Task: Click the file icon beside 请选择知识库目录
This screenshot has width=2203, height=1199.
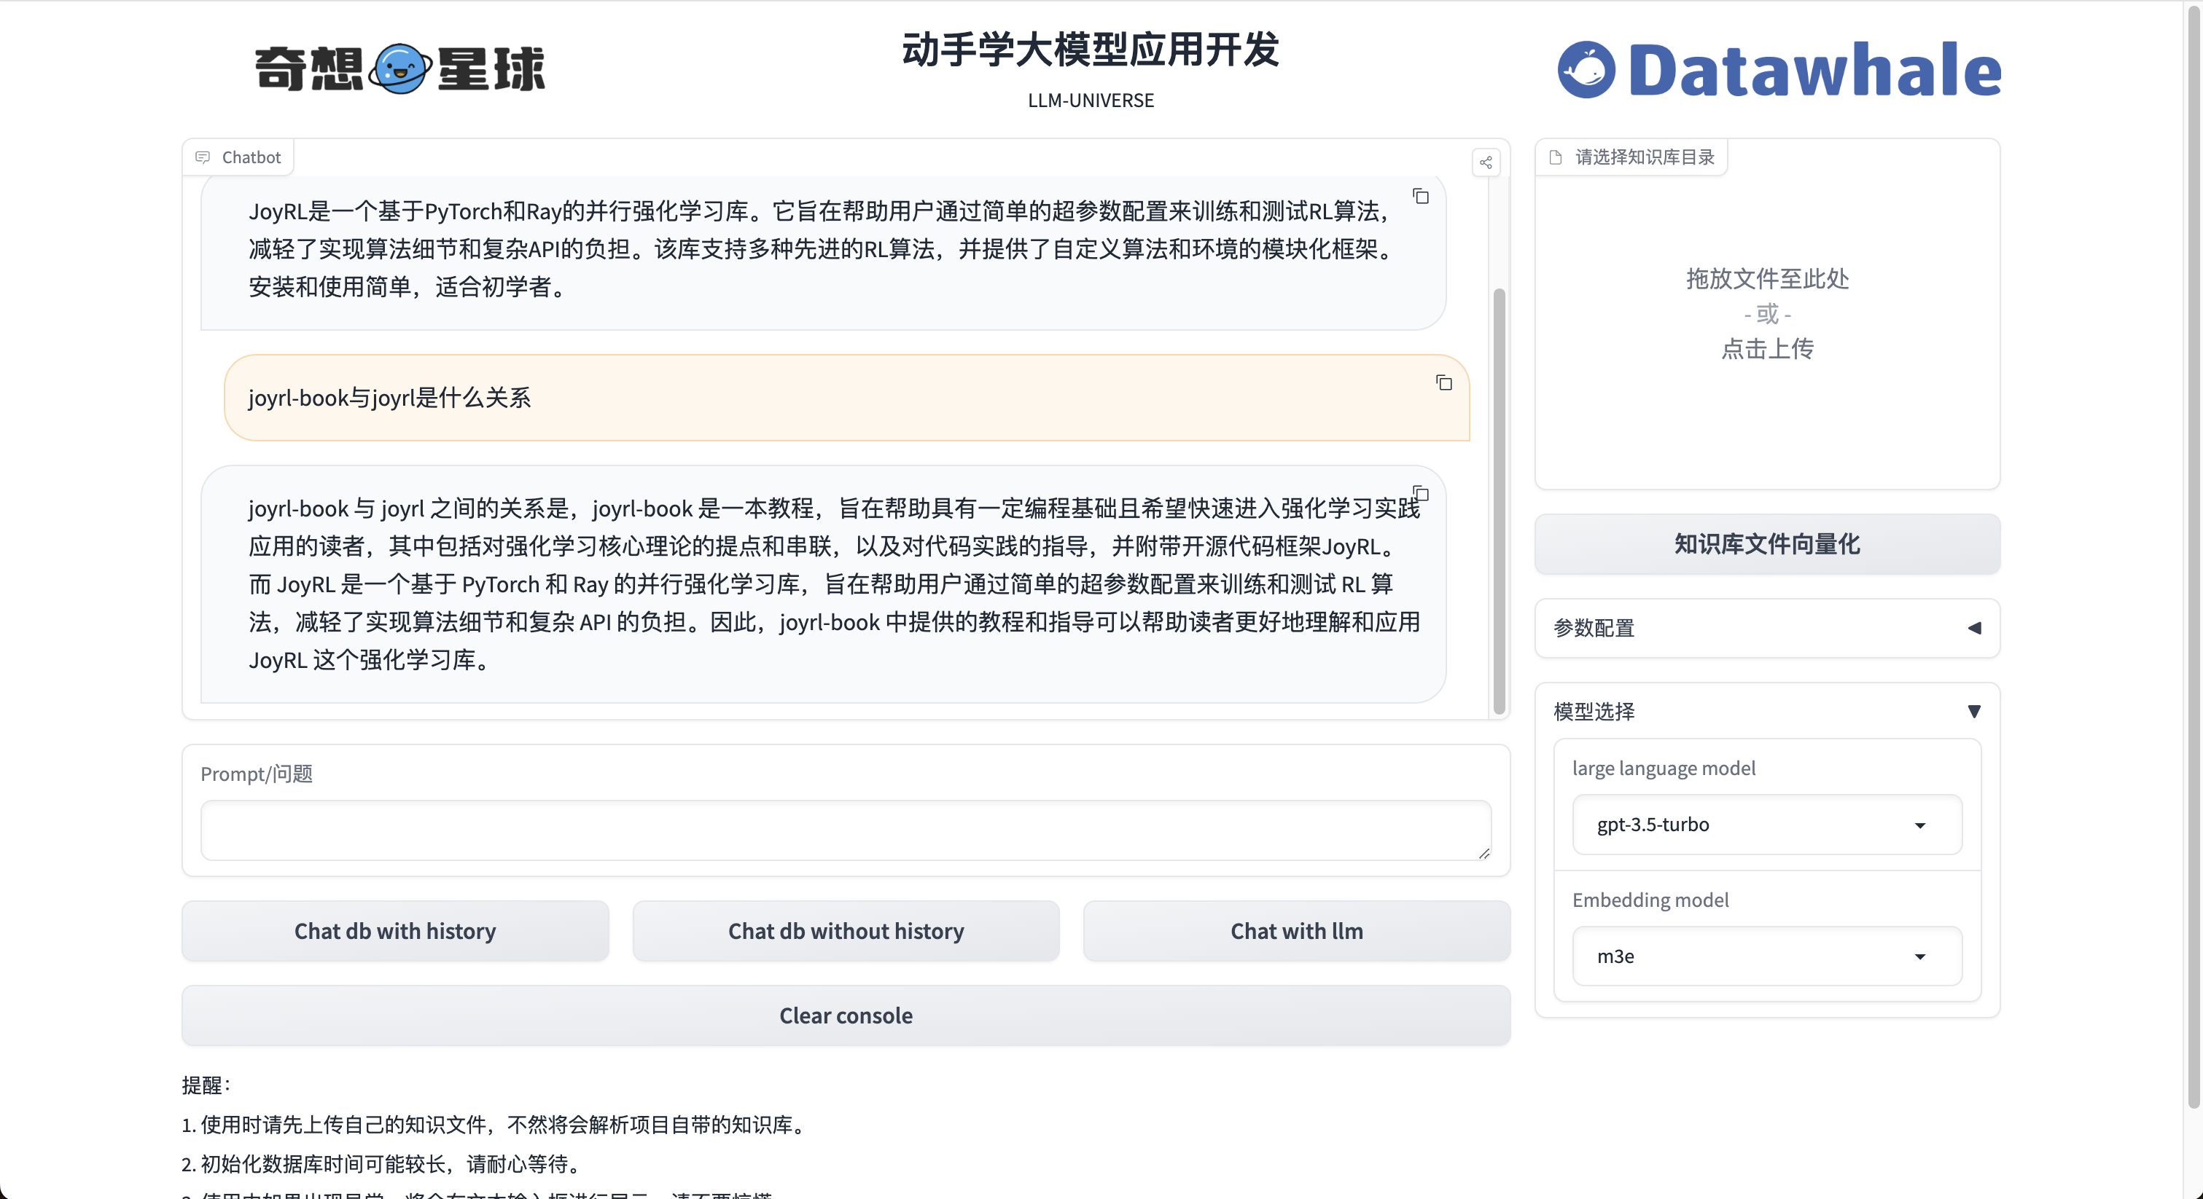Action: click(1556, 157)
